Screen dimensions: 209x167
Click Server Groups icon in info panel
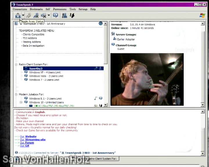pyautogui.click(x=113, y=34)
